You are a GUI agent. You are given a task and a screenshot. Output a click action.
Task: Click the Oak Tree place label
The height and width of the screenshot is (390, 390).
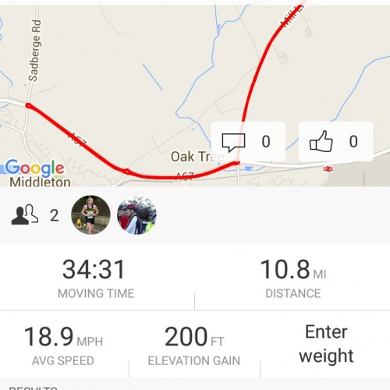point(197,157)
